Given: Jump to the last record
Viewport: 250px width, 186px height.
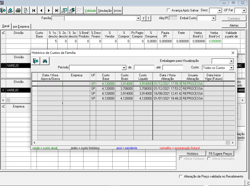Looking at the screenshot, I should pyautogui.click(x=56, y=10).
